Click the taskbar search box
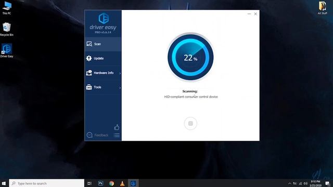333x187 pixels. coord(47,183)
